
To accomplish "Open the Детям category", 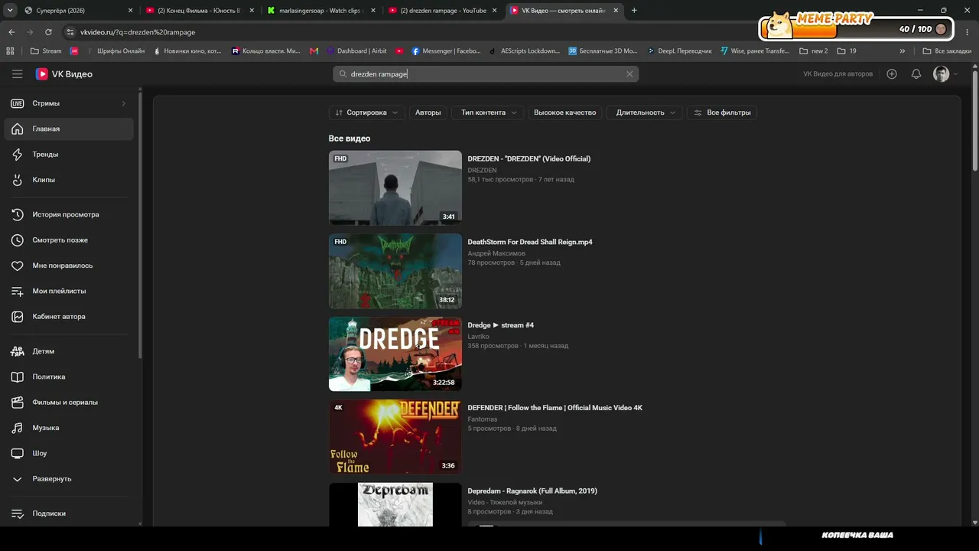I will 69,351.
